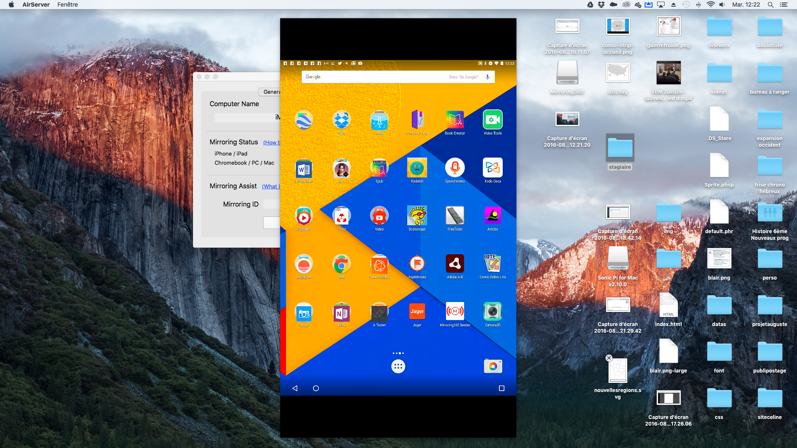The width and height of the screenshot is (797, 448).
Task: Launch FreeTelec remote app
Action: coord(455,216)
